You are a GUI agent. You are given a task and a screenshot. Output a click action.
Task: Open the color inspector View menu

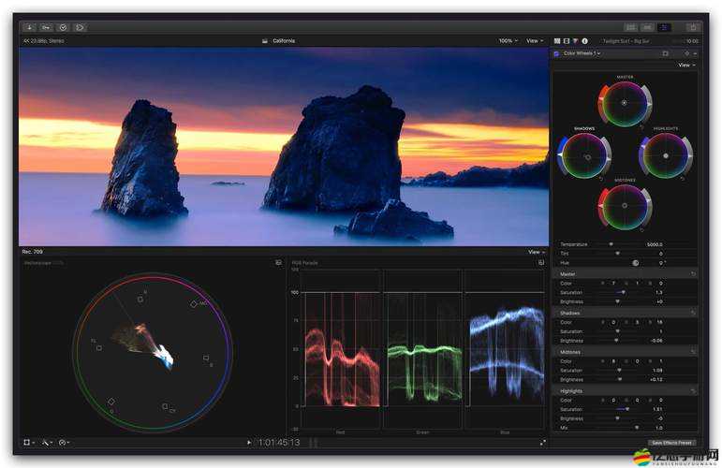point(685,66)
